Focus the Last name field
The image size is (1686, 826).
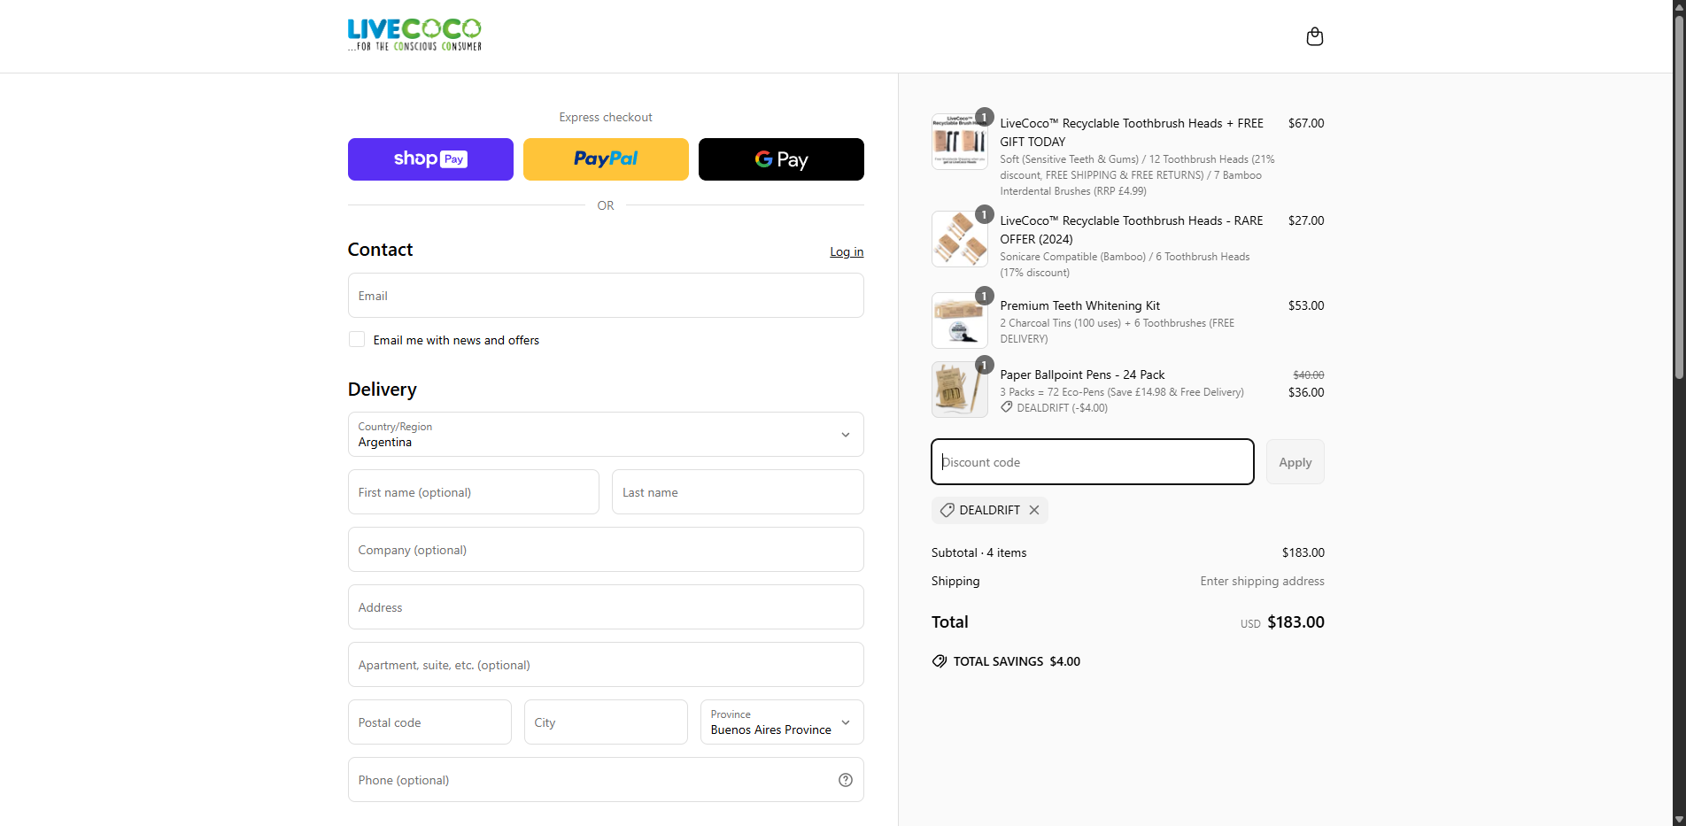coord(738,492)
